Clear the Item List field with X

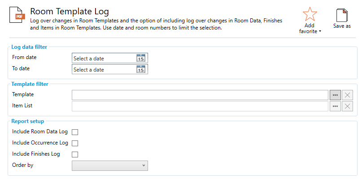[348, 106]
